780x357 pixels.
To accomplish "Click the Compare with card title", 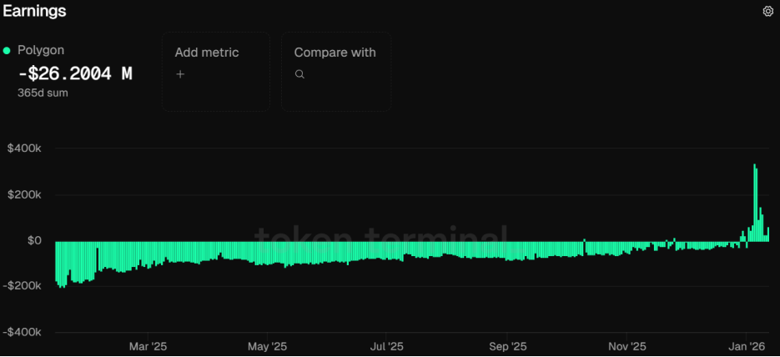I will pyautogui.click(x=335, y=53).
